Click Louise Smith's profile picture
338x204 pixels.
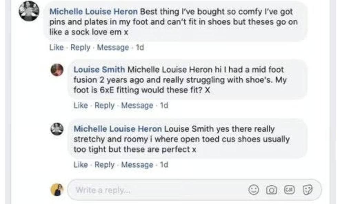click(x=57, y=70)
